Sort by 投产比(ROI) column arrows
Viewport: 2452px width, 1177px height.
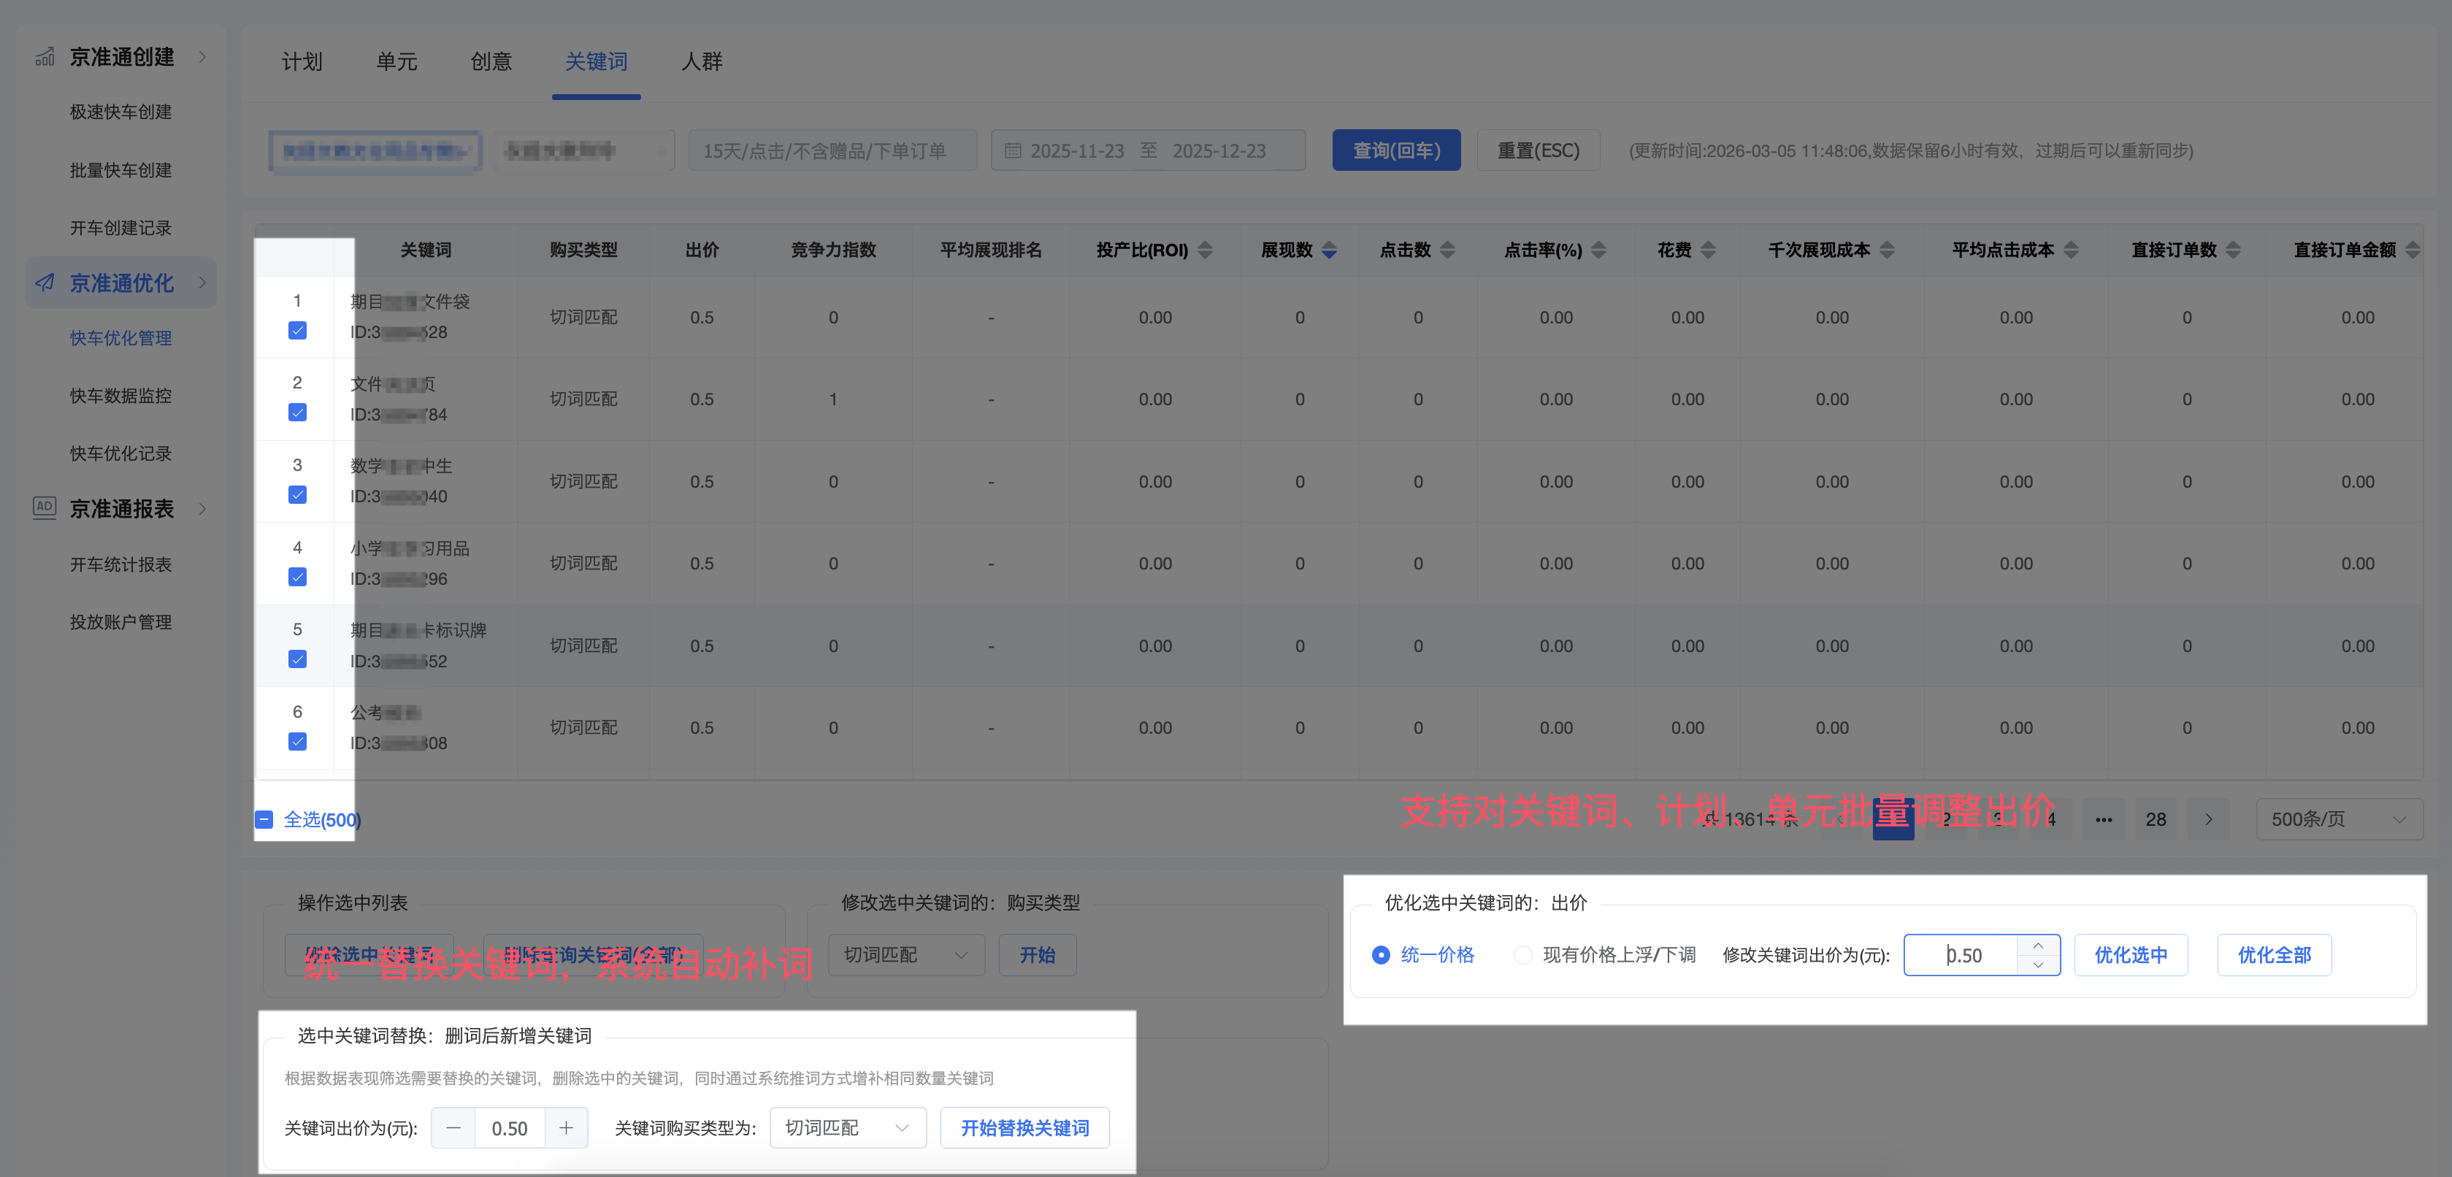(1205, 250)
